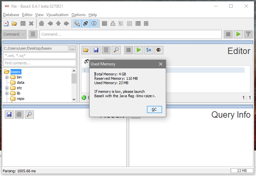Viewport: 256px width, 176px height.
Task: Click GC button in Used Memory dialog
Action: (154, 109)
